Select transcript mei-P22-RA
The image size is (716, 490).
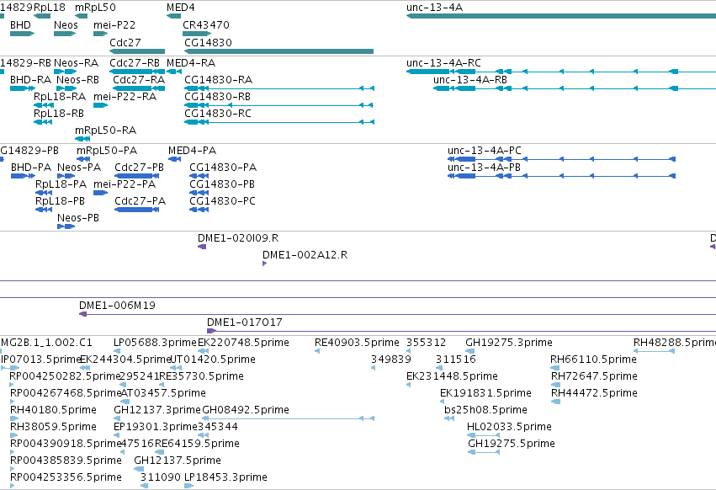coord(100,105)
